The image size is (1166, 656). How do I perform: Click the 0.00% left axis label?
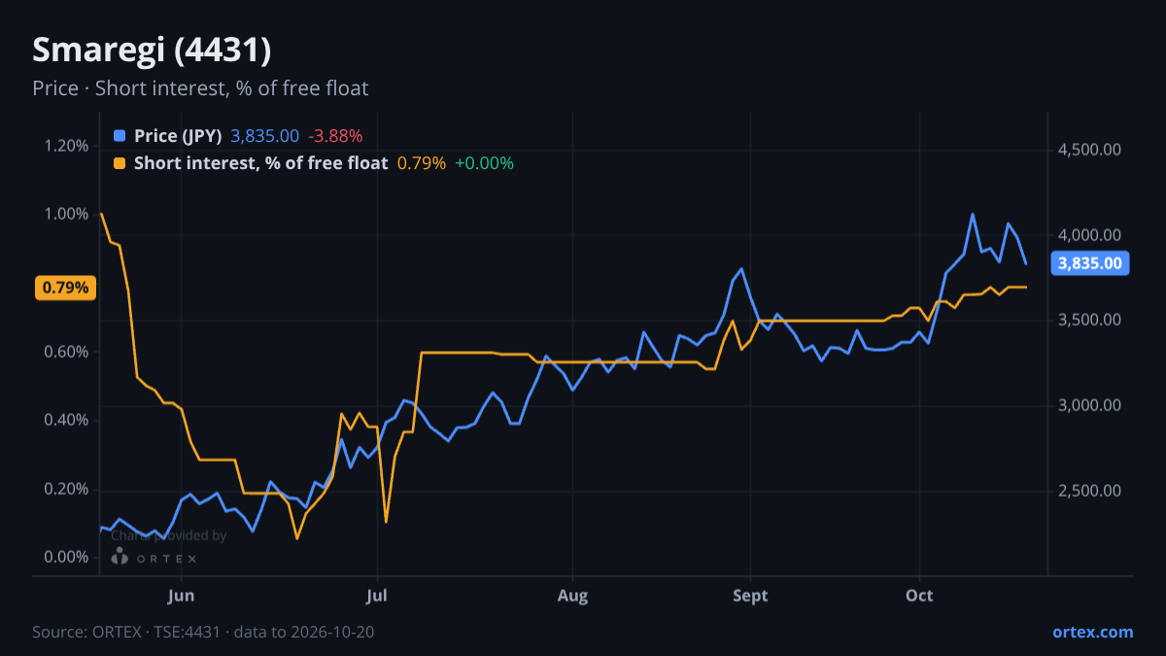pyautogui.click(x=67, y=557)
